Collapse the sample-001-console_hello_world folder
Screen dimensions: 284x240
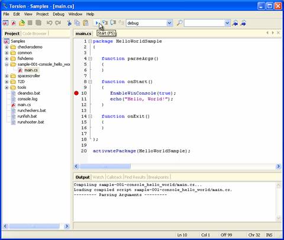point(7,65)
